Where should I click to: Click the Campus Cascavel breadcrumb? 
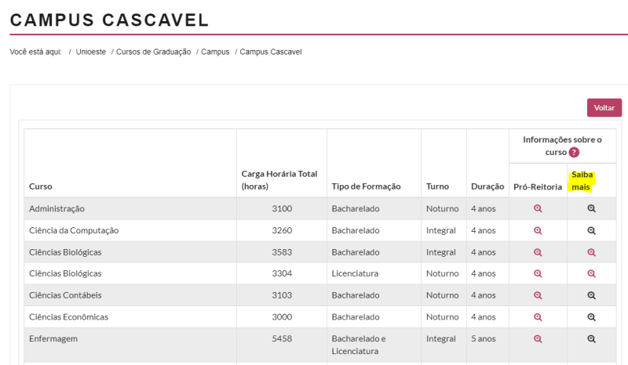click(271, 52)
